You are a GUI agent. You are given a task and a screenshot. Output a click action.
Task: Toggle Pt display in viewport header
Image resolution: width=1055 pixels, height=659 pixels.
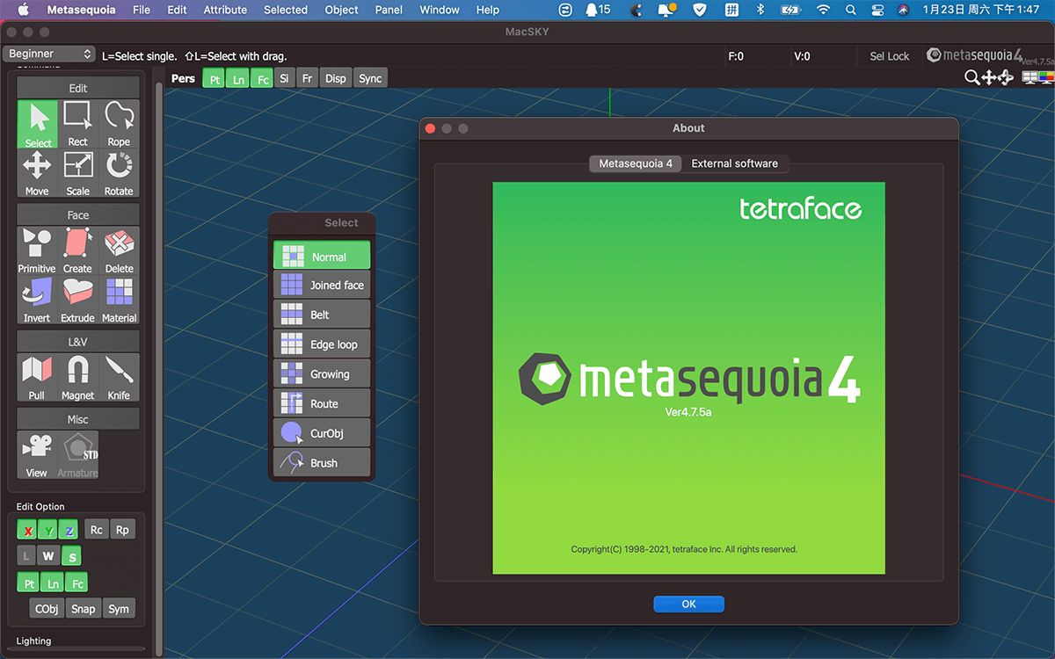[x=215, y=78]
